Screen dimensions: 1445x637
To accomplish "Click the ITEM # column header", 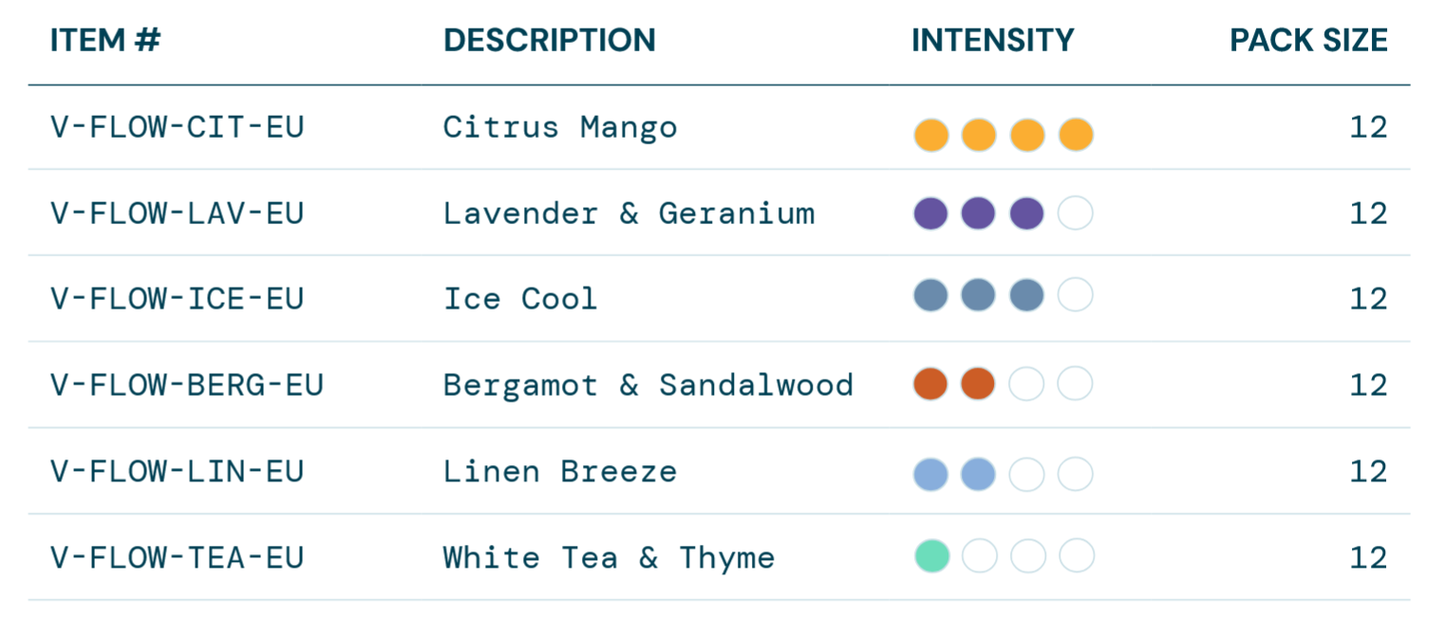I will [105, 41].
